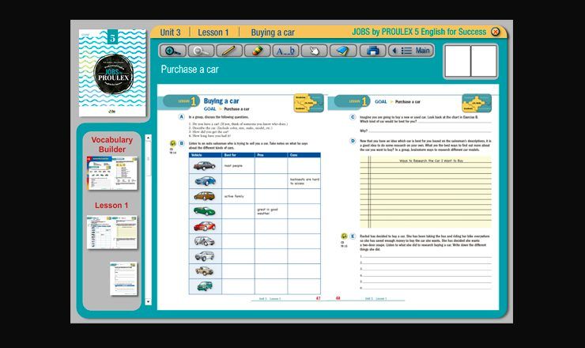Click the left page puzzle map graphic
Viewport: 585px width, 348px height.
pos(308,103)
